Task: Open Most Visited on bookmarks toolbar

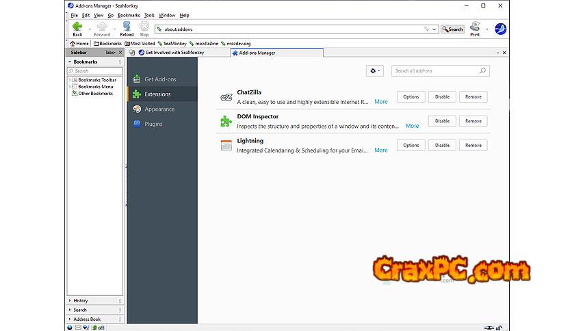Action: (140, 43)
